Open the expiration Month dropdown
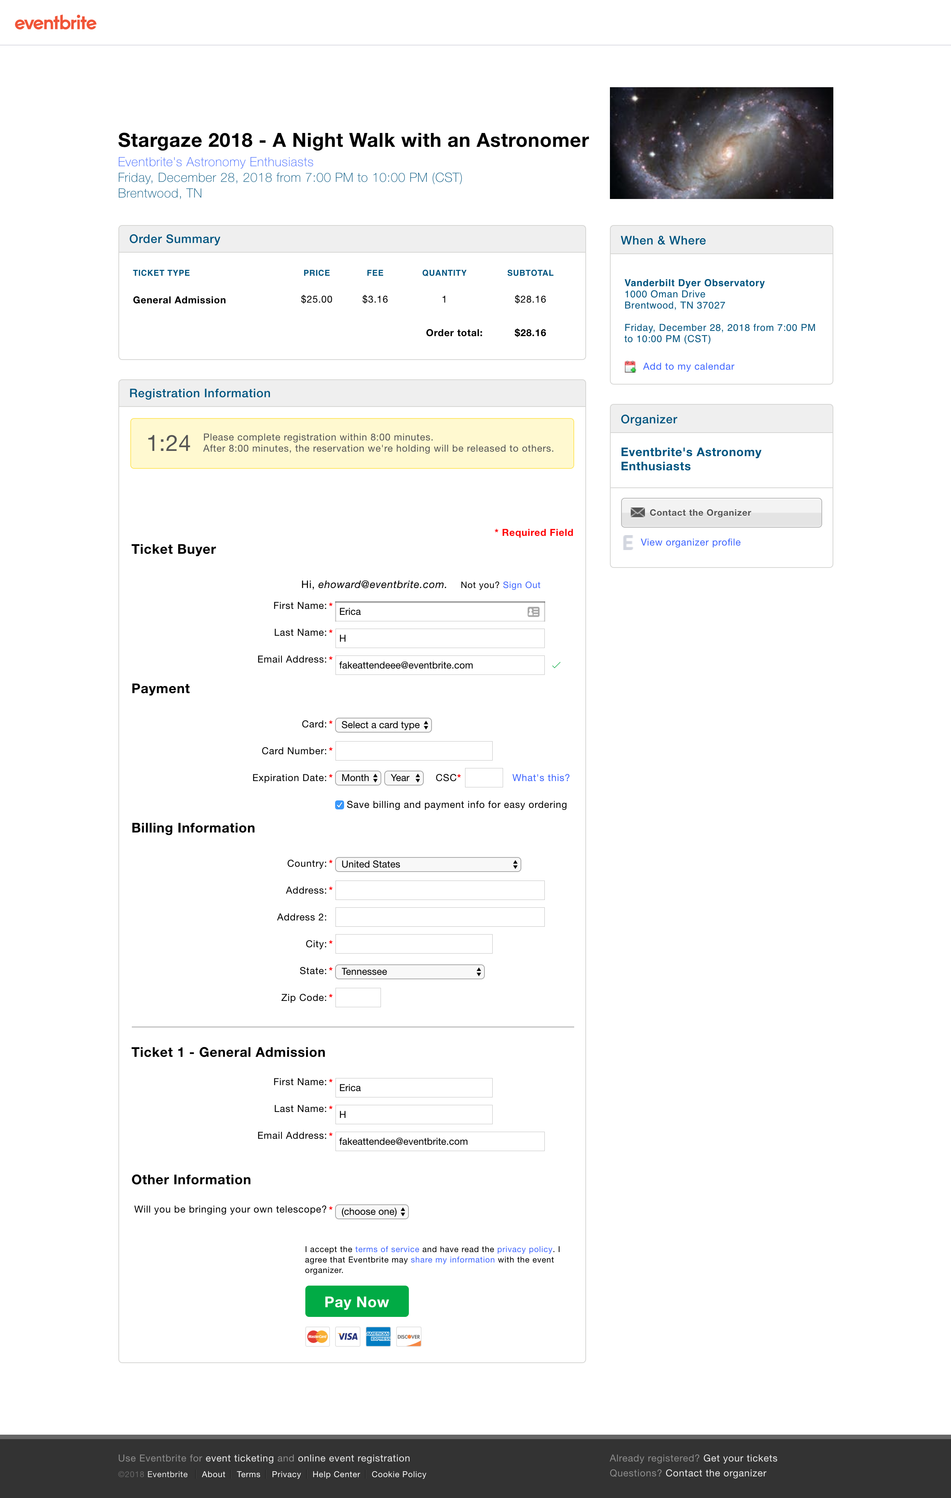Image resolution: width=951 pixels, height=1498 pixels. pyautogui.click(x=358, y=778)
